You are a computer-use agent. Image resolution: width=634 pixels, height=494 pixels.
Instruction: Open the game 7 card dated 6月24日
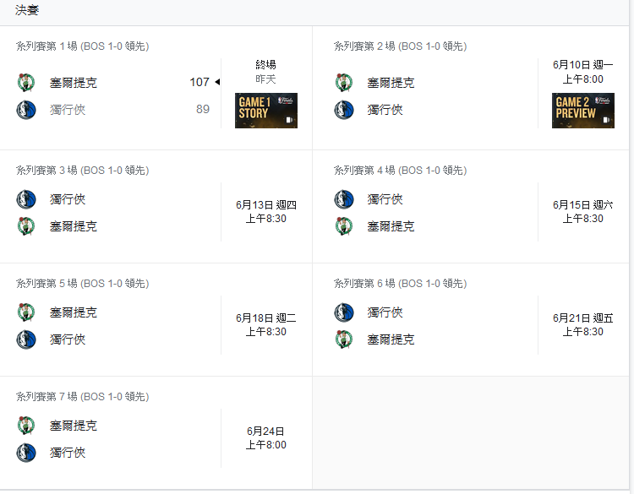click(156, 432)
